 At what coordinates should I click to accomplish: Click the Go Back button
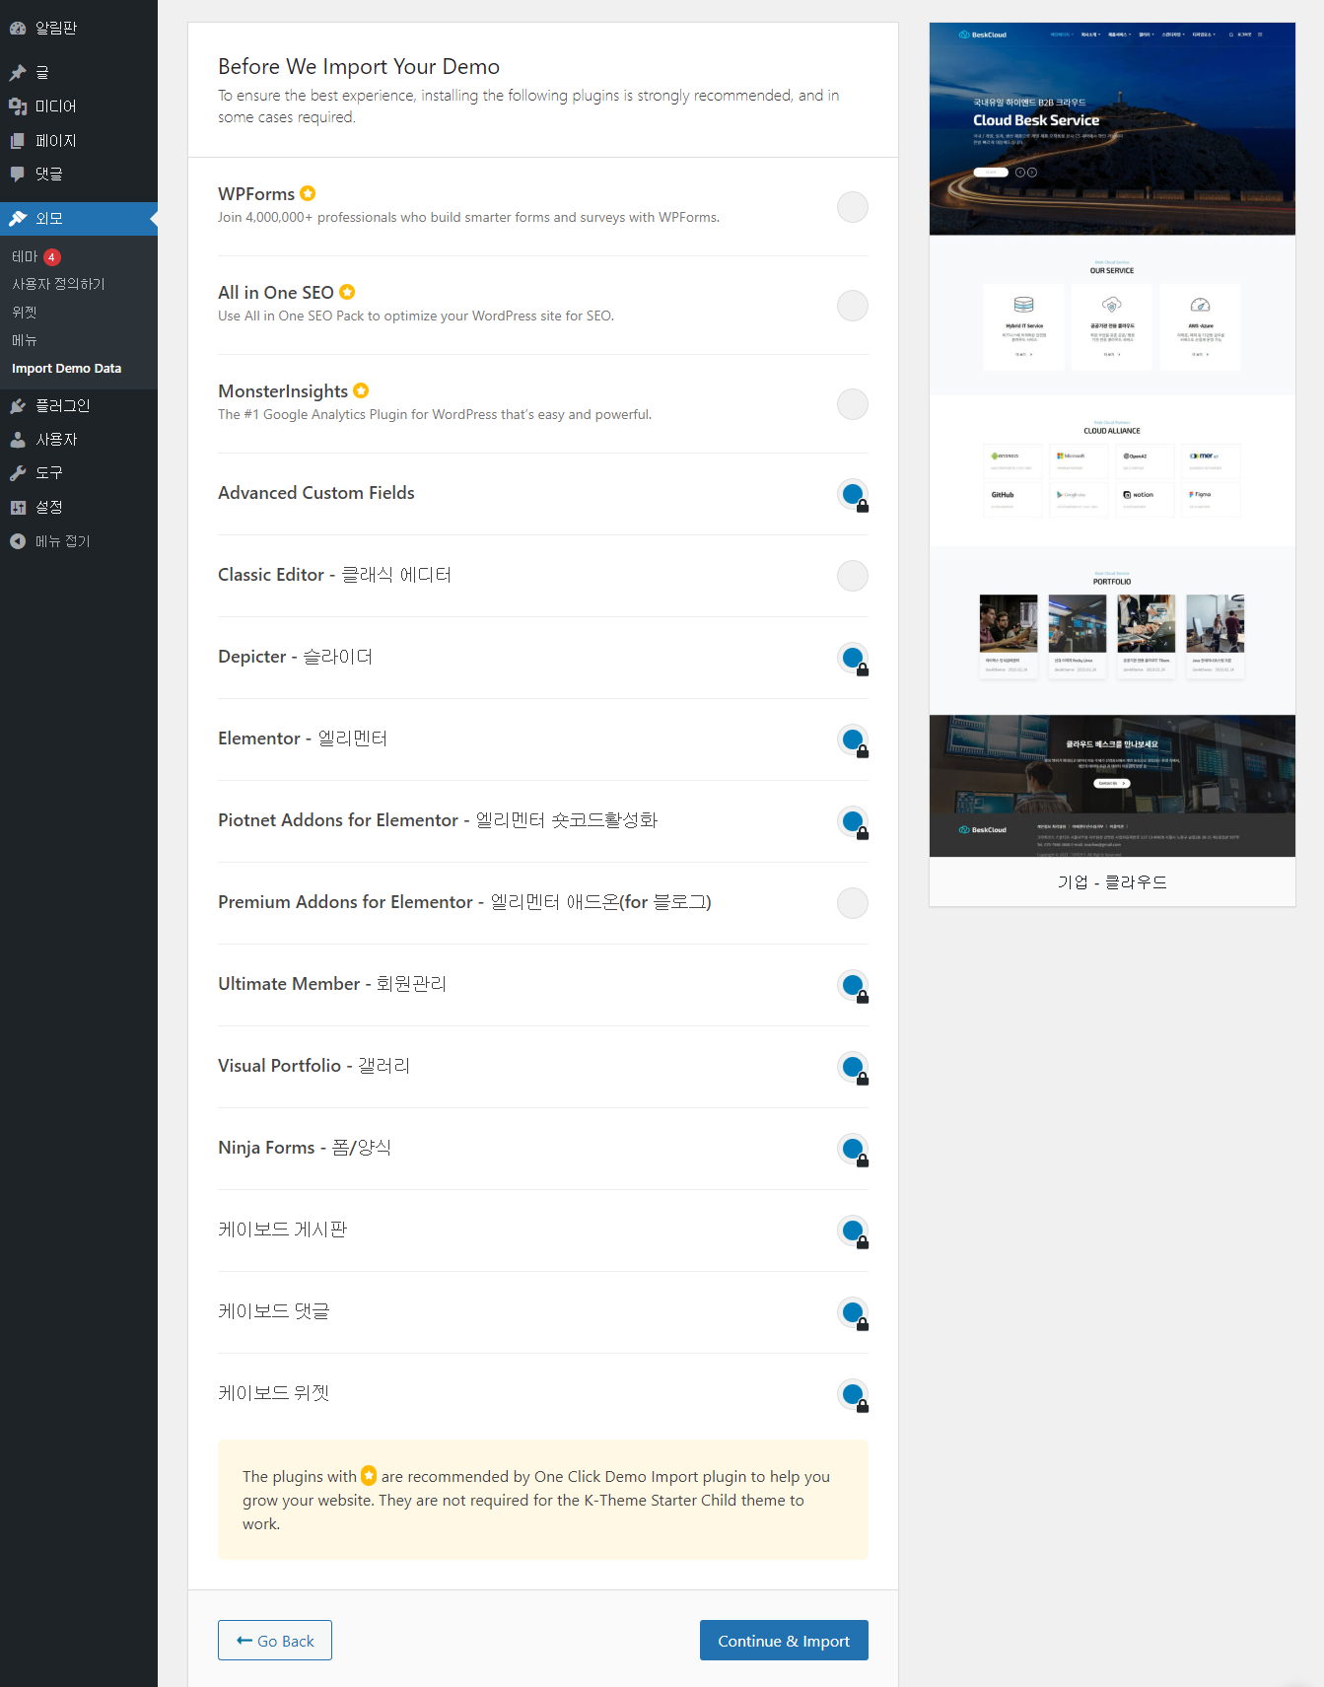pos(275,1641)
